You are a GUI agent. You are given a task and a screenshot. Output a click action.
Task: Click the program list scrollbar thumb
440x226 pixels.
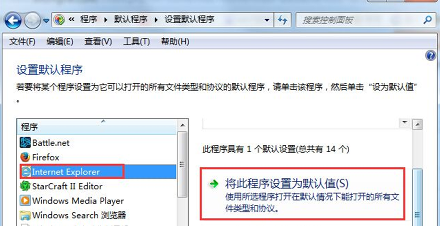pyautogui.click(x=182, y=164)
